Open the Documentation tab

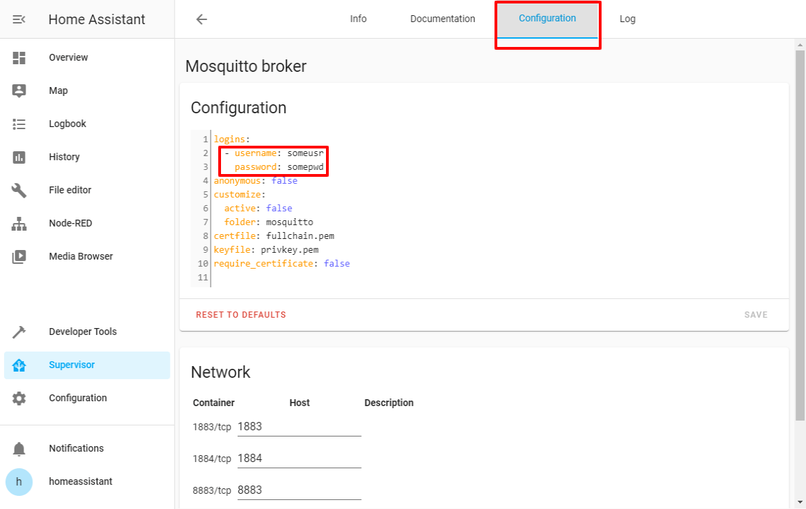click(x=442, y=19)
